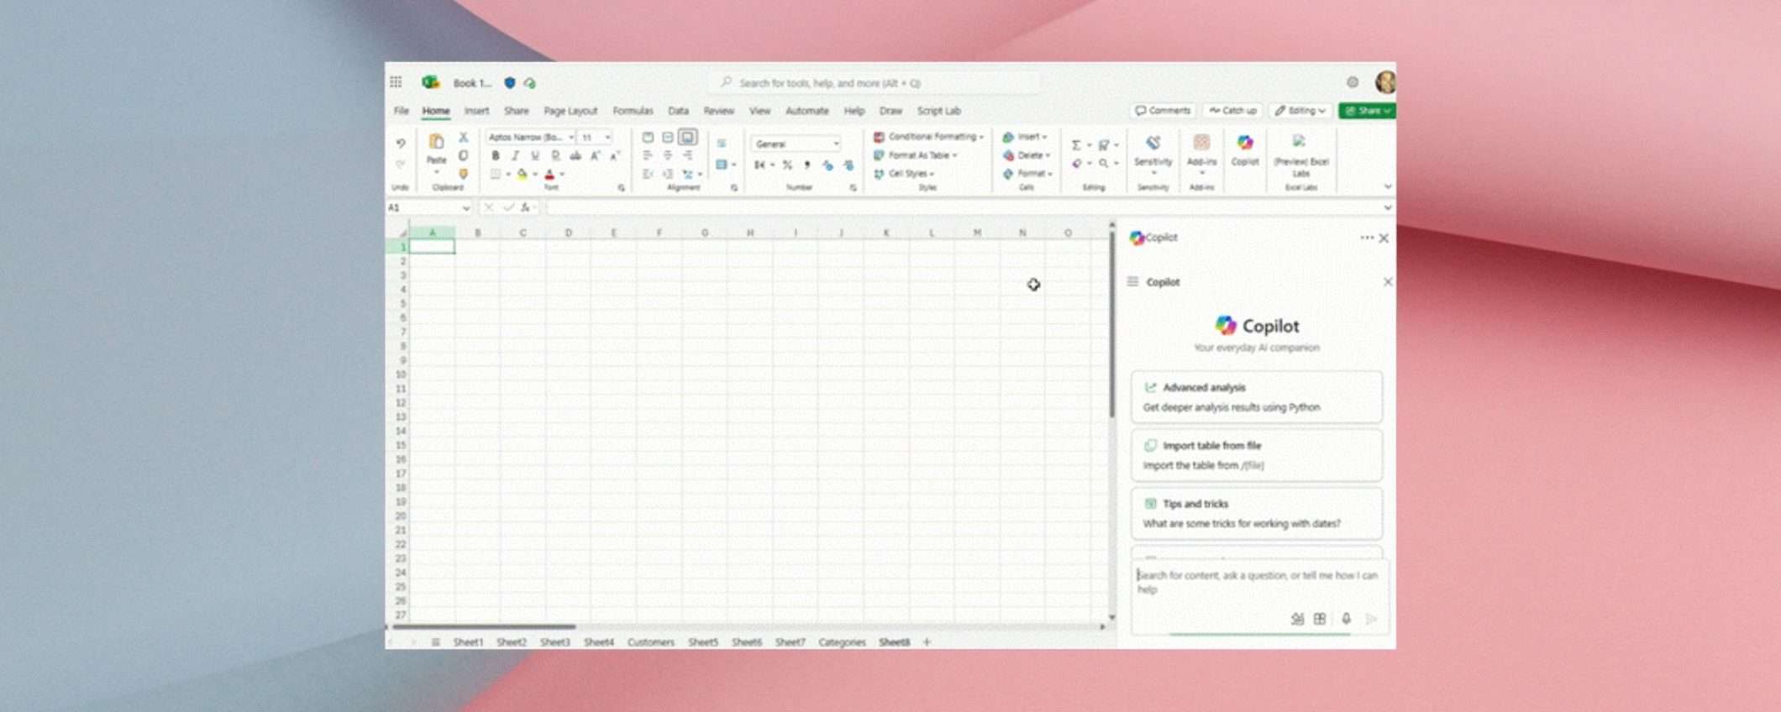Open the Add-ins ribbon icon
The height and width of the screenshot is (712, 1781).
1201,144
